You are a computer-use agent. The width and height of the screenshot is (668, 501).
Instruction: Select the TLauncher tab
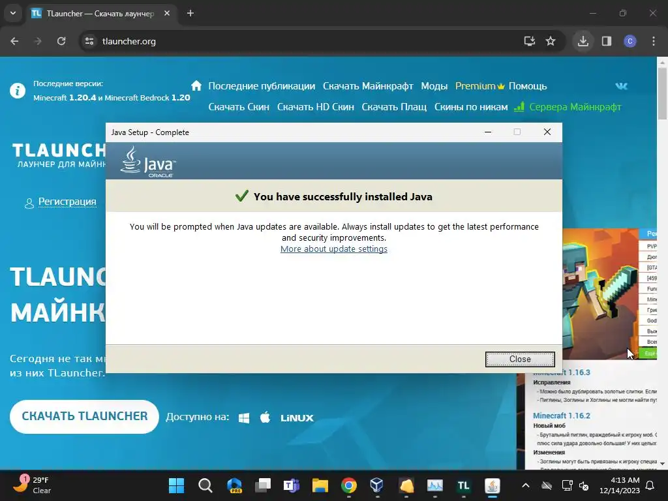pos(100,14)
